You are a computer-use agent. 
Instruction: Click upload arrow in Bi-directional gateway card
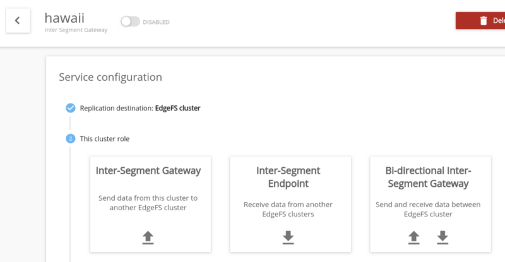[413, 237]
